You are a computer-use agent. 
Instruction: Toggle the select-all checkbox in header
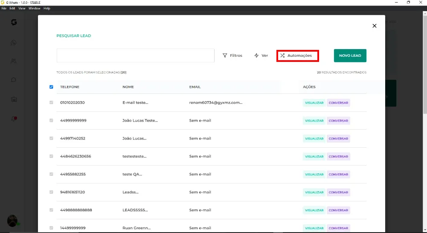(51, 87)
